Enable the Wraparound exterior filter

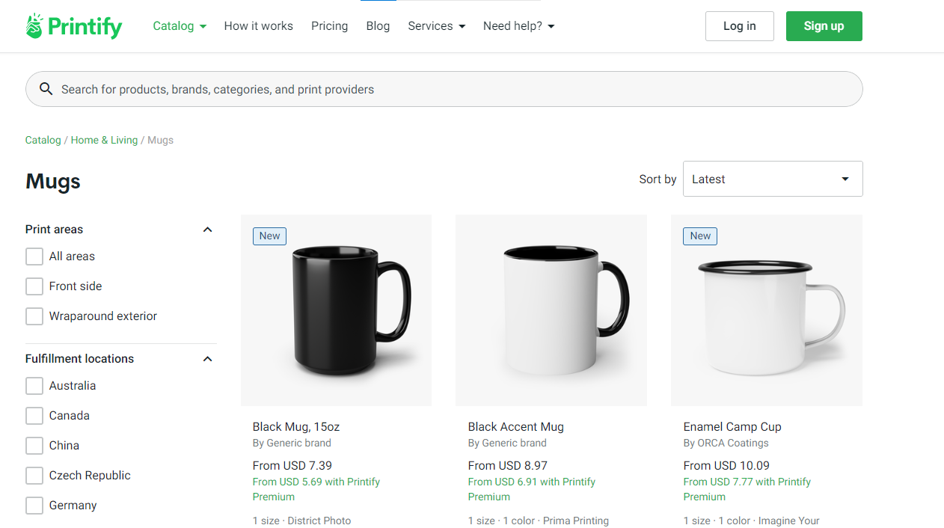click(x=34, y=316)
